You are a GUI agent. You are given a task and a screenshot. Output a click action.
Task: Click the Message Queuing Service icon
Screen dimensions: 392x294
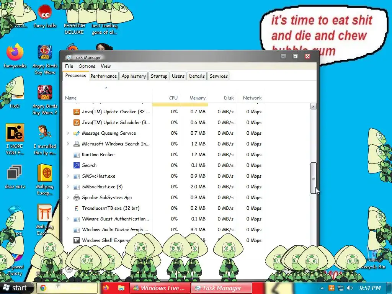(x=76, y=133)
